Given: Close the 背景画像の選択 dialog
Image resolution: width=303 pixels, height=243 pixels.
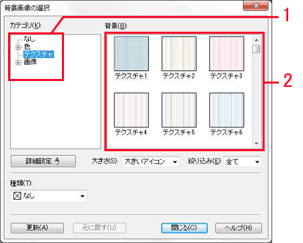Looking at the screenshot, I should (256, 5).
